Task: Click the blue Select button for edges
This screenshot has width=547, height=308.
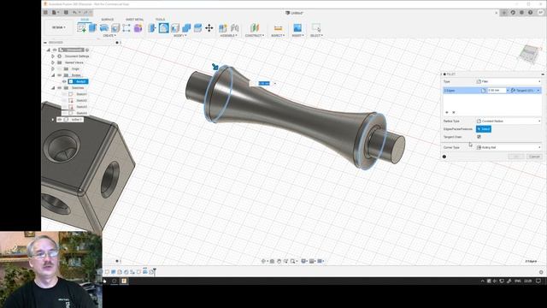Action: pos(484,129)
